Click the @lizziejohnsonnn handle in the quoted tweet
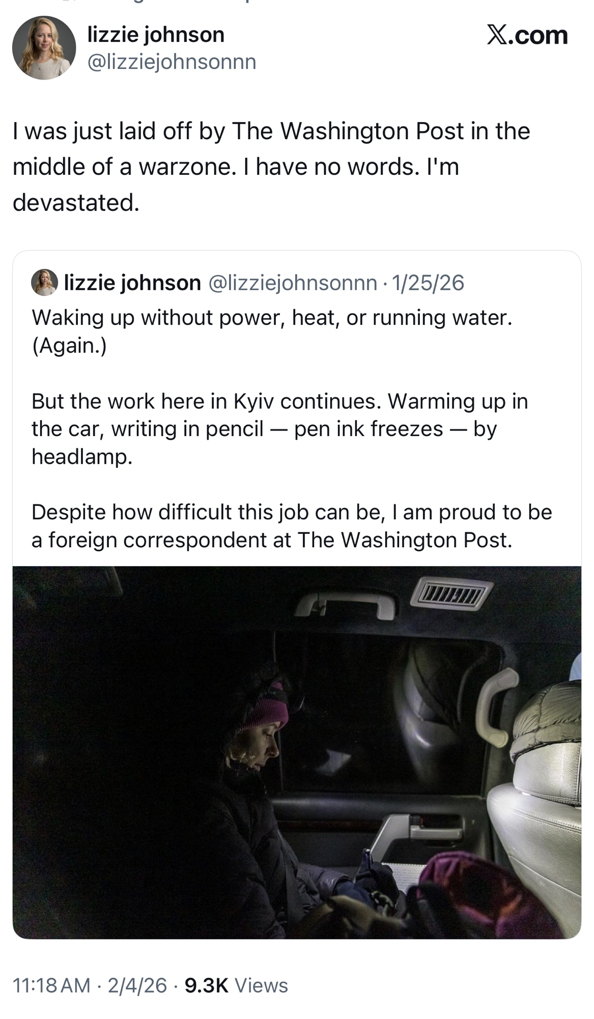Viewport: 594px width, 1019px height. click(293, 282)
